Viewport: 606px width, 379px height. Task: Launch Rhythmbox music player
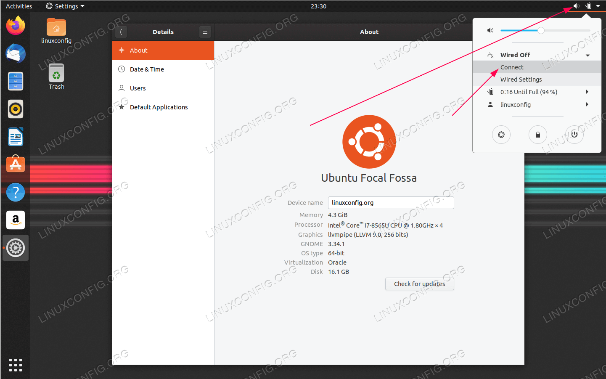(16, 109)
